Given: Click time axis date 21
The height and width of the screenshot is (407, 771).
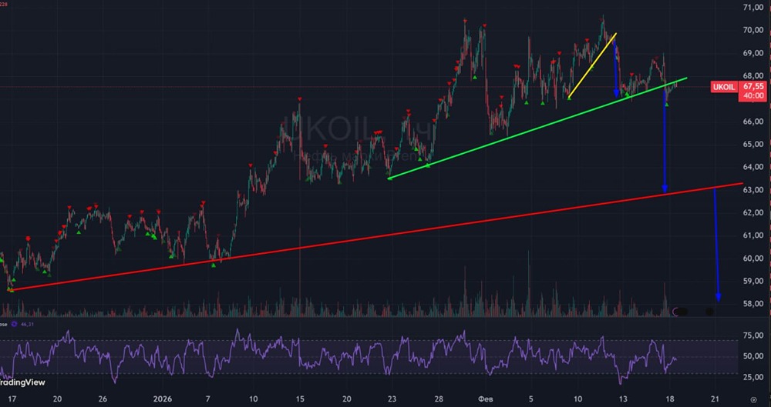Looking at the screenshot, I should (x=715, y=399).
